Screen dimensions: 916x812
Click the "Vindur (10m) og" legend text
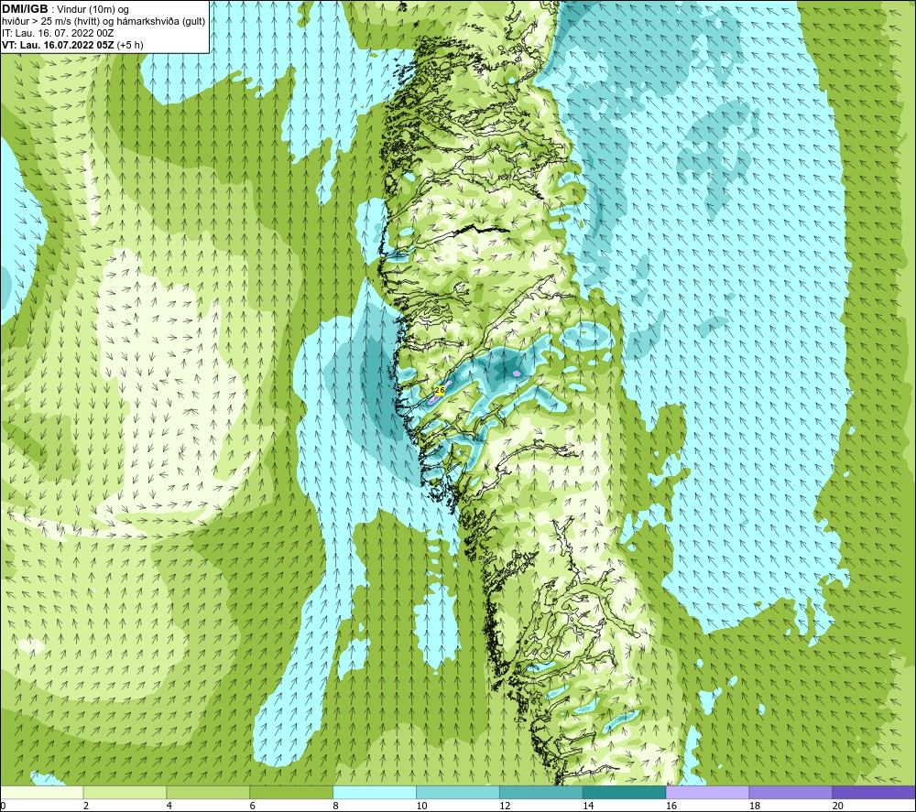point(93,10)
